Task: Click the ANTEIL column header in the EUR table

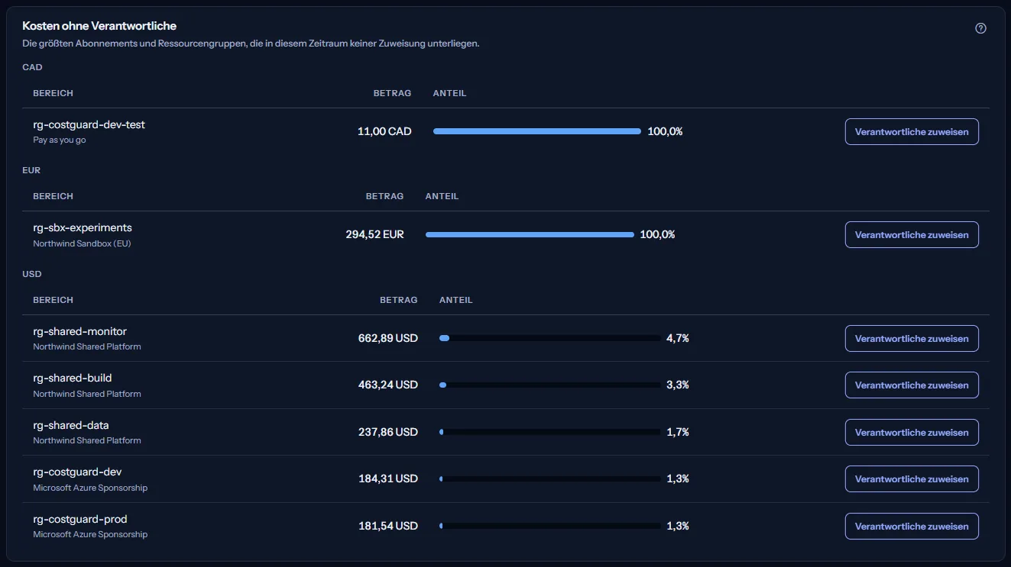Action: click(x=442, y=196)
